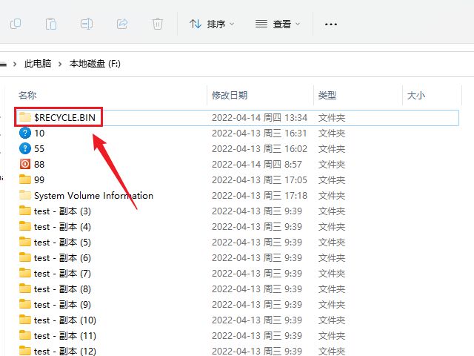
Task: Click folder icon of test - 副本 (4)
Action: pyautogui.click(x=25, y=226)
